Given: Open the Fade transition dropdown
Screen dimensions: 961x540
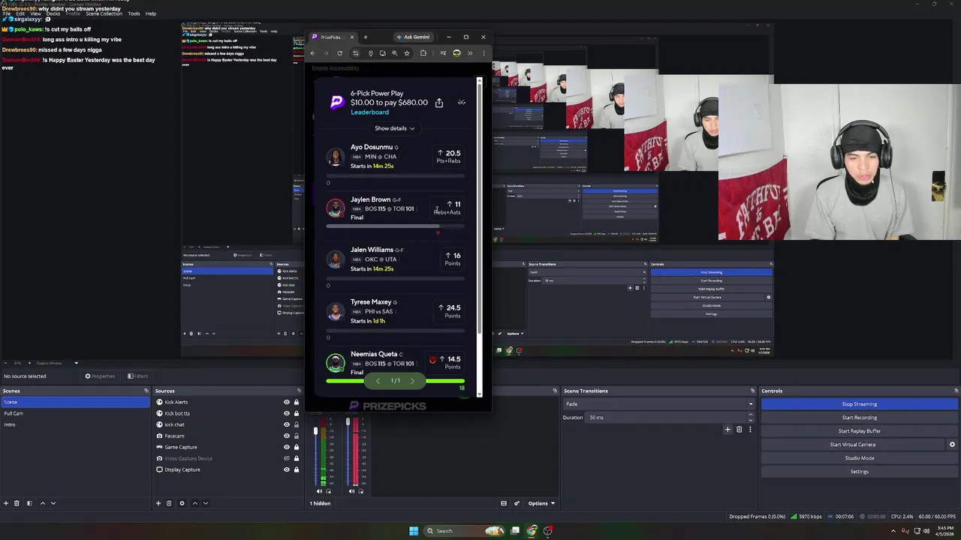Looking at the screenshot, I should pos(658,404).
